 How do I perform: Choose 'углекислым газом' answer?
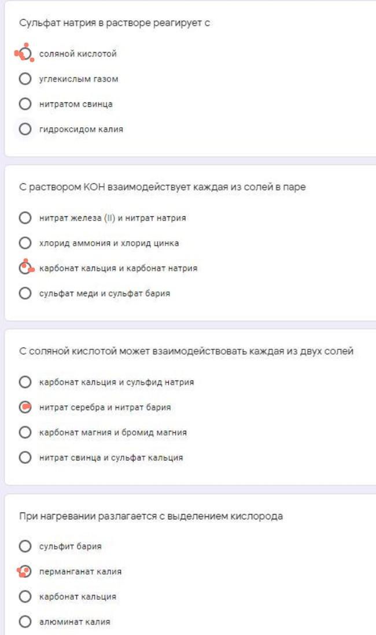pos(25,79)
